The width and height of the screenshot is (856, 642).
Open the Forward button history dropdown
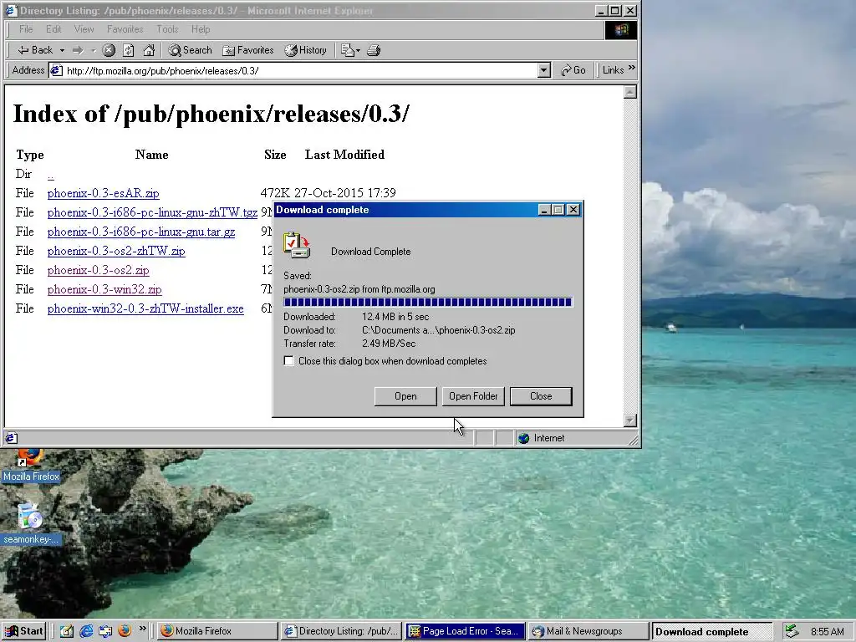pos(94,50)
